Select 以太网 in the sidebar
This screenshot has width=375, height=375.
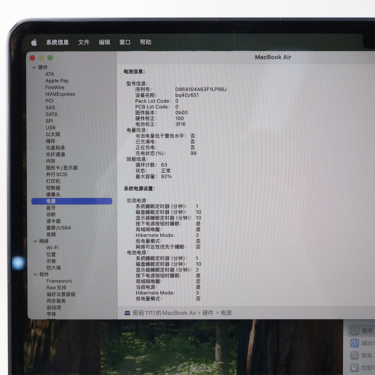click(x=53, y=135)
